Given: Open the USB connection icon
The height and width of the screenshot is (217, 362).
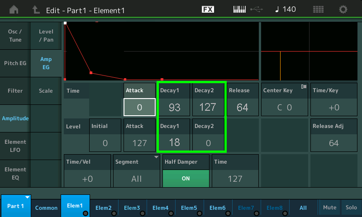Looking at the screenshot, I should tap(257, 9).
